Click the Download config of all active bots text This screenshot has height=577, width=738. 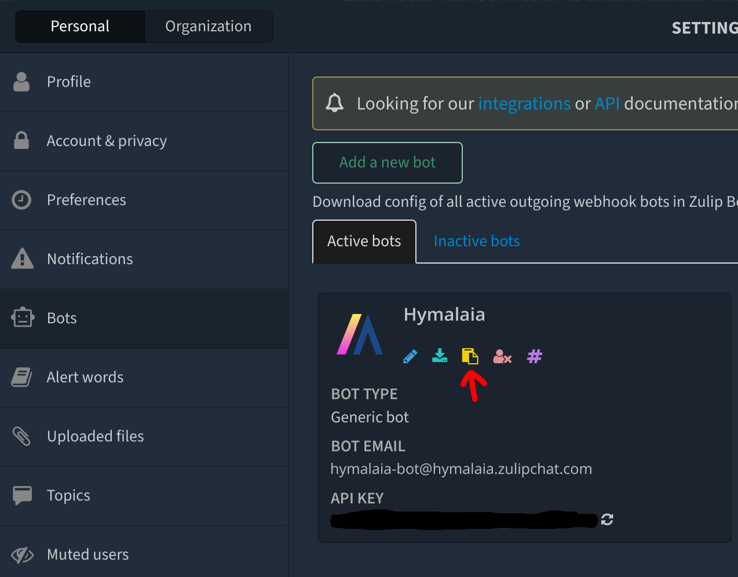pos(525,202)
